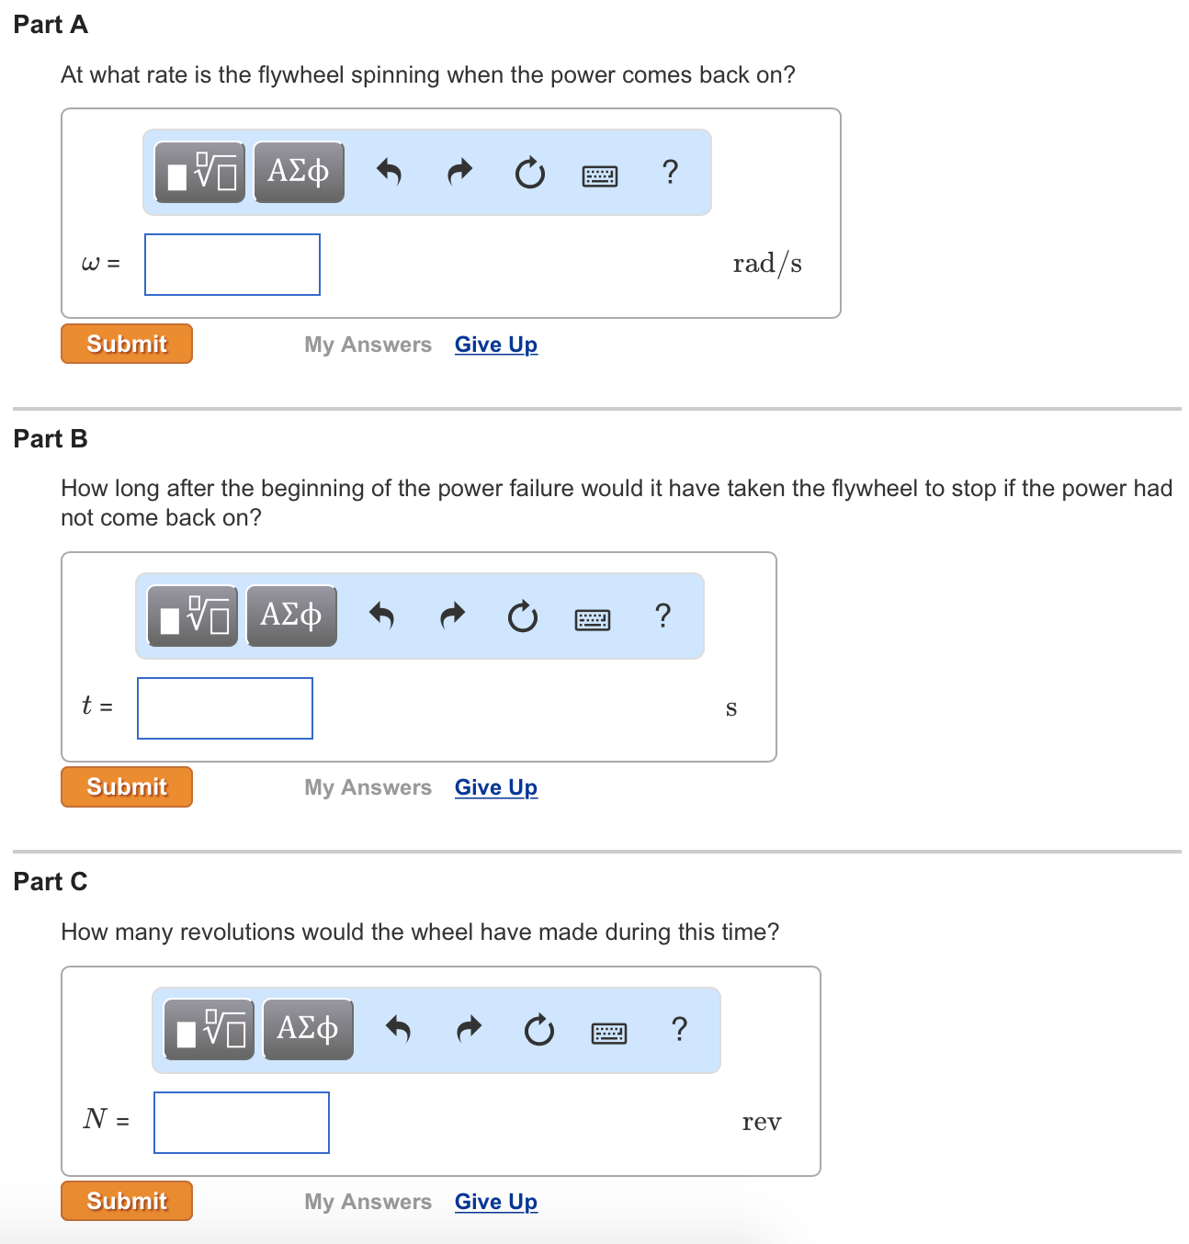Give up on Part A
This screenshot has height=1244, width=1189.
(x=496, y=345)
